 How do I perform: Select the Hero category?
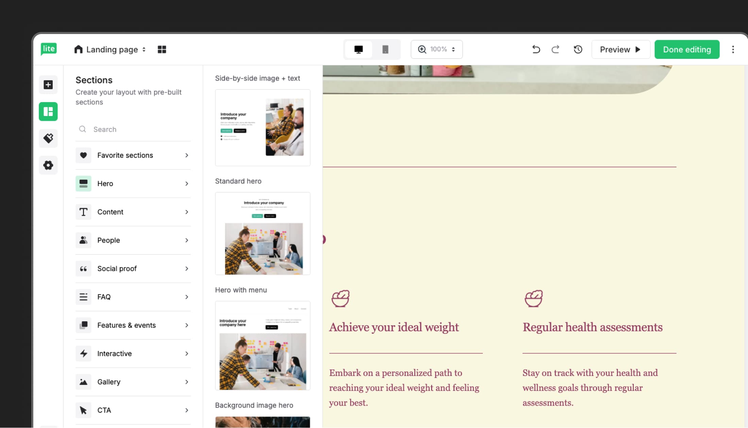point(133,183)
